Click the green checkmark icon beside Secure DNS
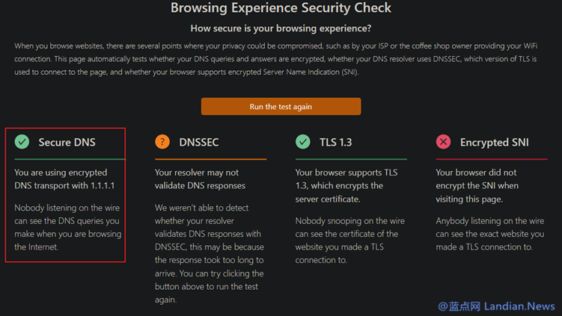This screenshot has width=562, height=316. (22, 142)
